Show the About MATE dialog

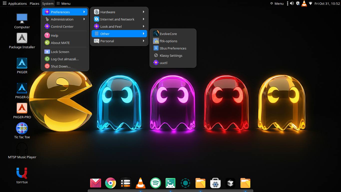(65, 43)
